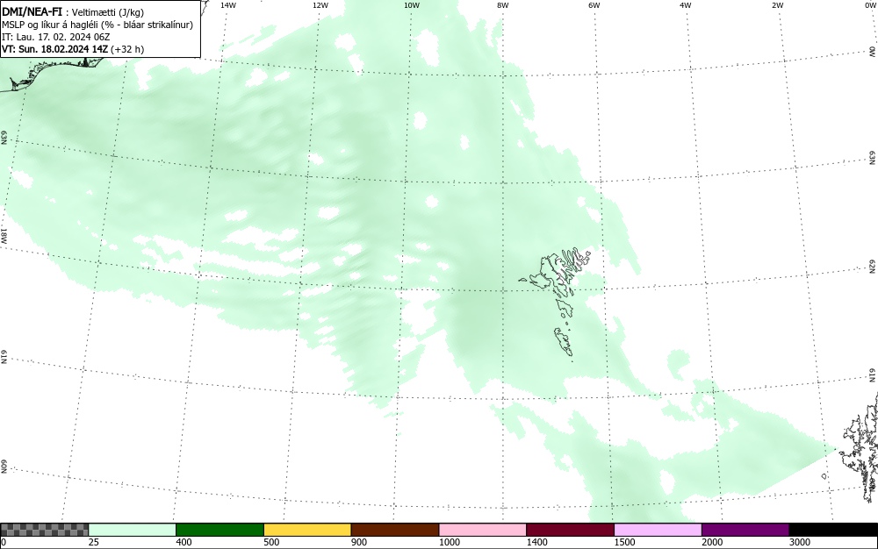This screenshot has height=549, width=878.
Task: Click the maroon 1400–1500 legend swatch
Action: pyautogui.click(x=570, y=530)
